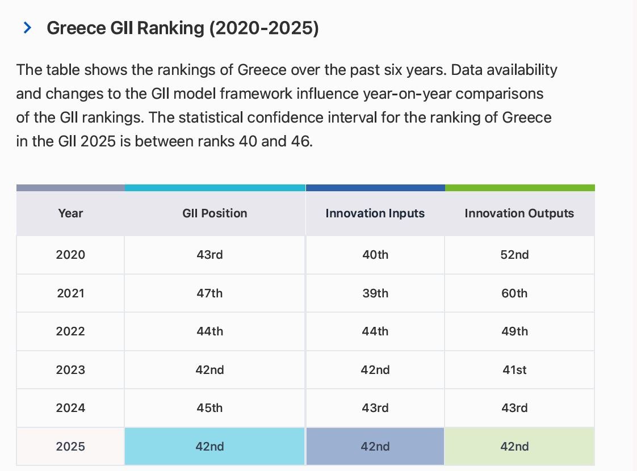The width and height of the screenshot is (637, 471).
Task: Click the dark blue bar above Innovation Inputs
Action: point(375,188)
